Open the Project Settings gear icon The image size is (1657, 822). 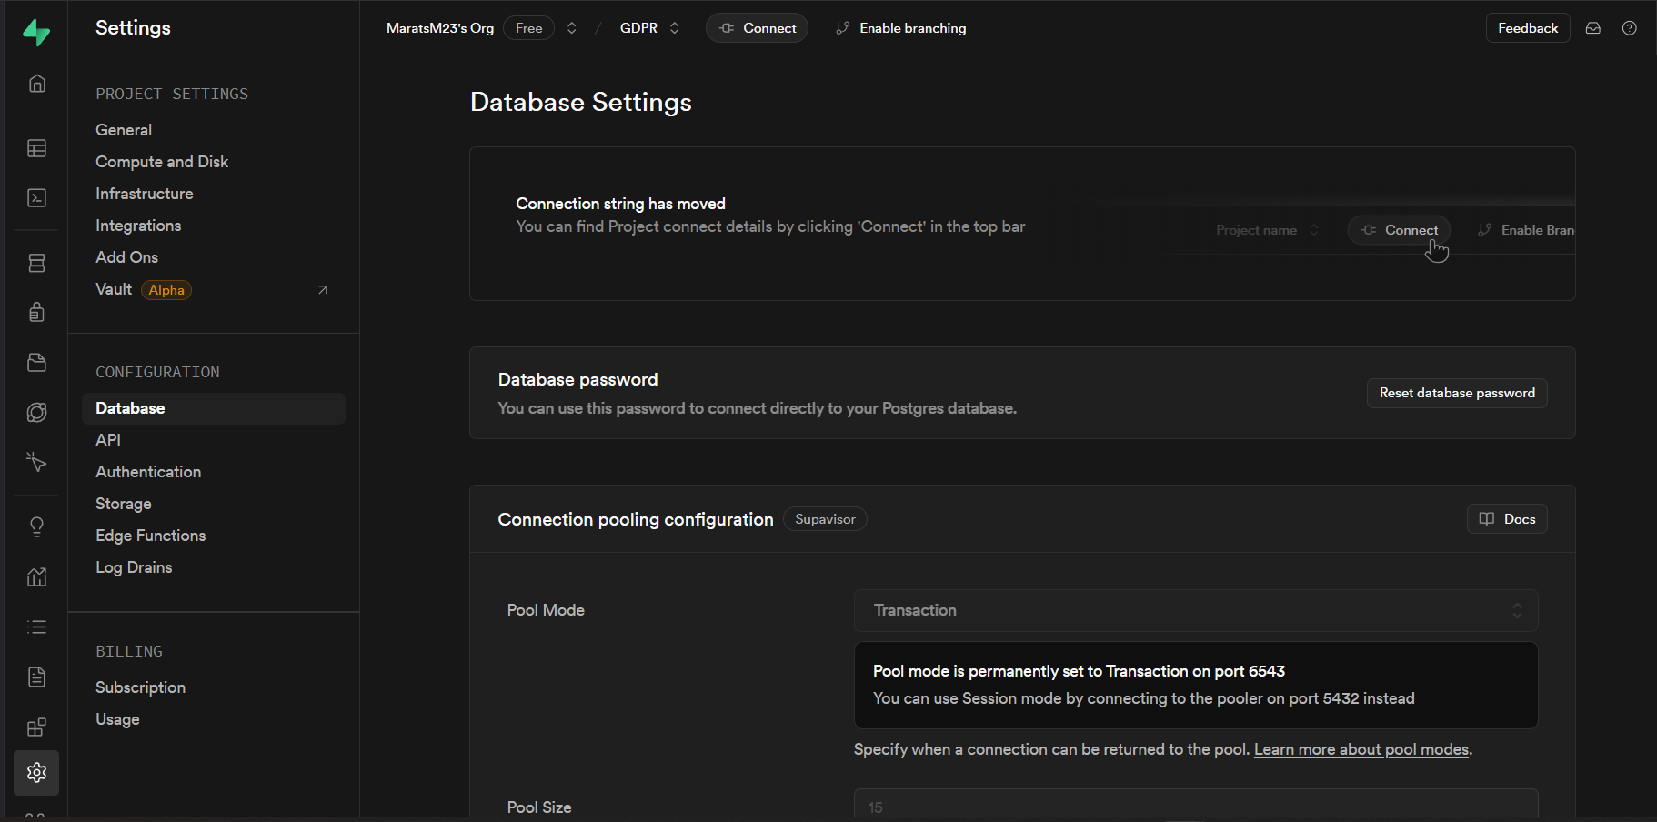(x=36, y=773)
